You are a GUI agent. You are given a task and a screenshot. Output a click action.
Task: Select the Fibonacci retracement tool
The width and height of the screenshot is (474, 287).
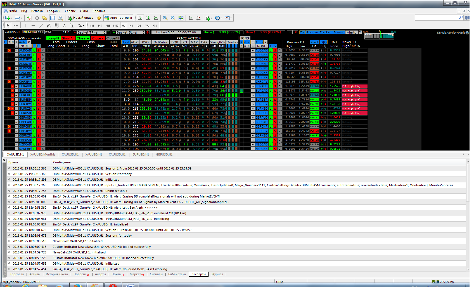click(x=57, y=25)
